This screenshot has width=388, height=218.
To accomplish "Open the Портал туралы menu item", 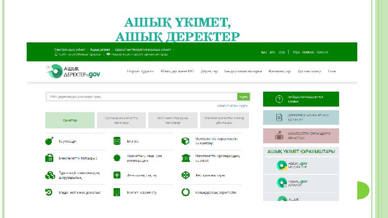I will (140, 71).
